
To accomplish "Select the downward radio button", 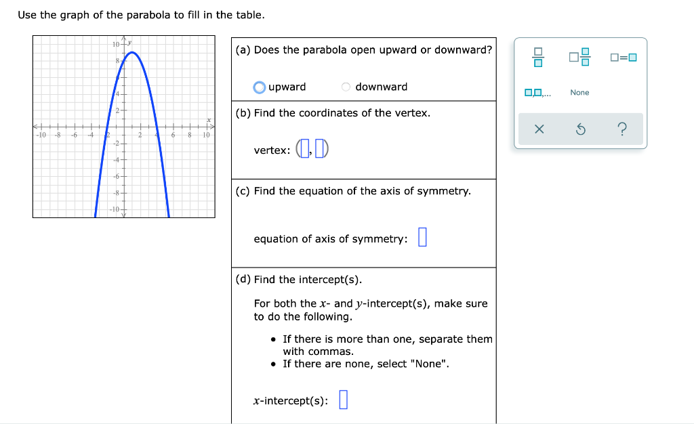I will (346, 87).
